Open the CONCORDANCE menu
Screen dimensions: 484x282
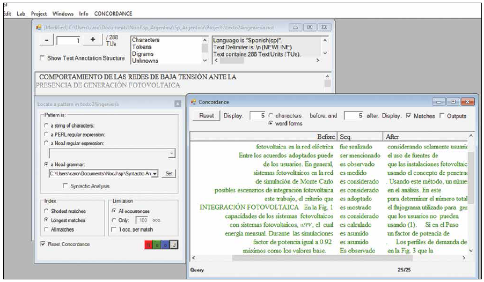[x=113, y=13]
